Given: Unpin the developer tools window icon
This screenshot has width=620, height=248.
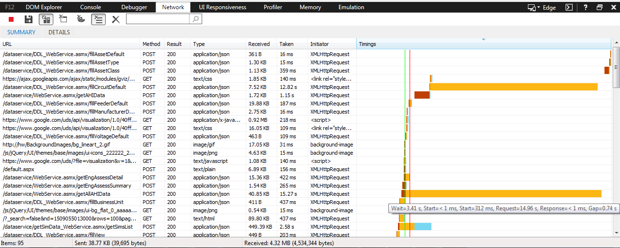Looking at the screenshot, I should pyautogui.click(x=600, y=7).
